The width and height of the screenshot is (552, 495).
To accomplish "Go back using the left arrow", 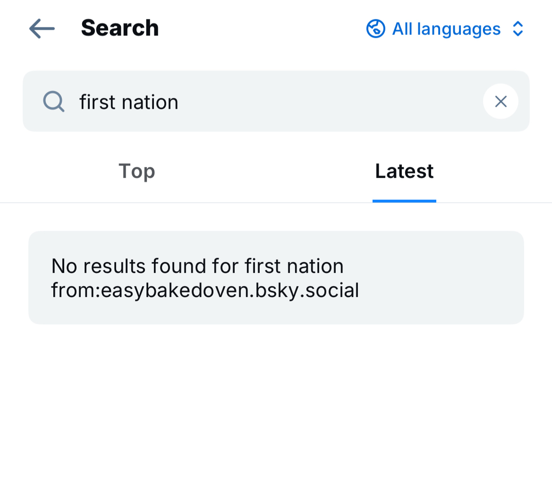I will click(x=42, y=29).
